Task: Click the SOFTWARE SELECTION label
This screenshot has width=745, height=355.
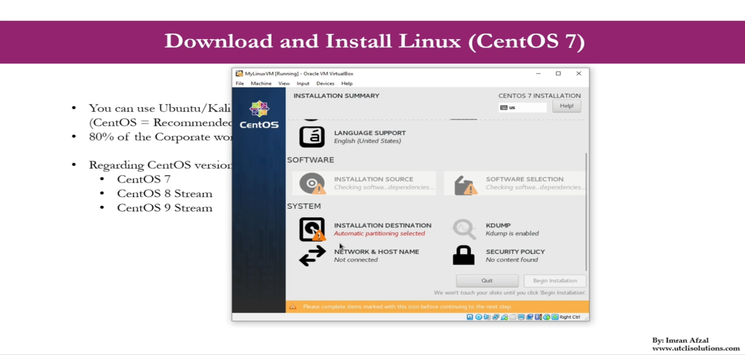Action: [x=525, y=179]
